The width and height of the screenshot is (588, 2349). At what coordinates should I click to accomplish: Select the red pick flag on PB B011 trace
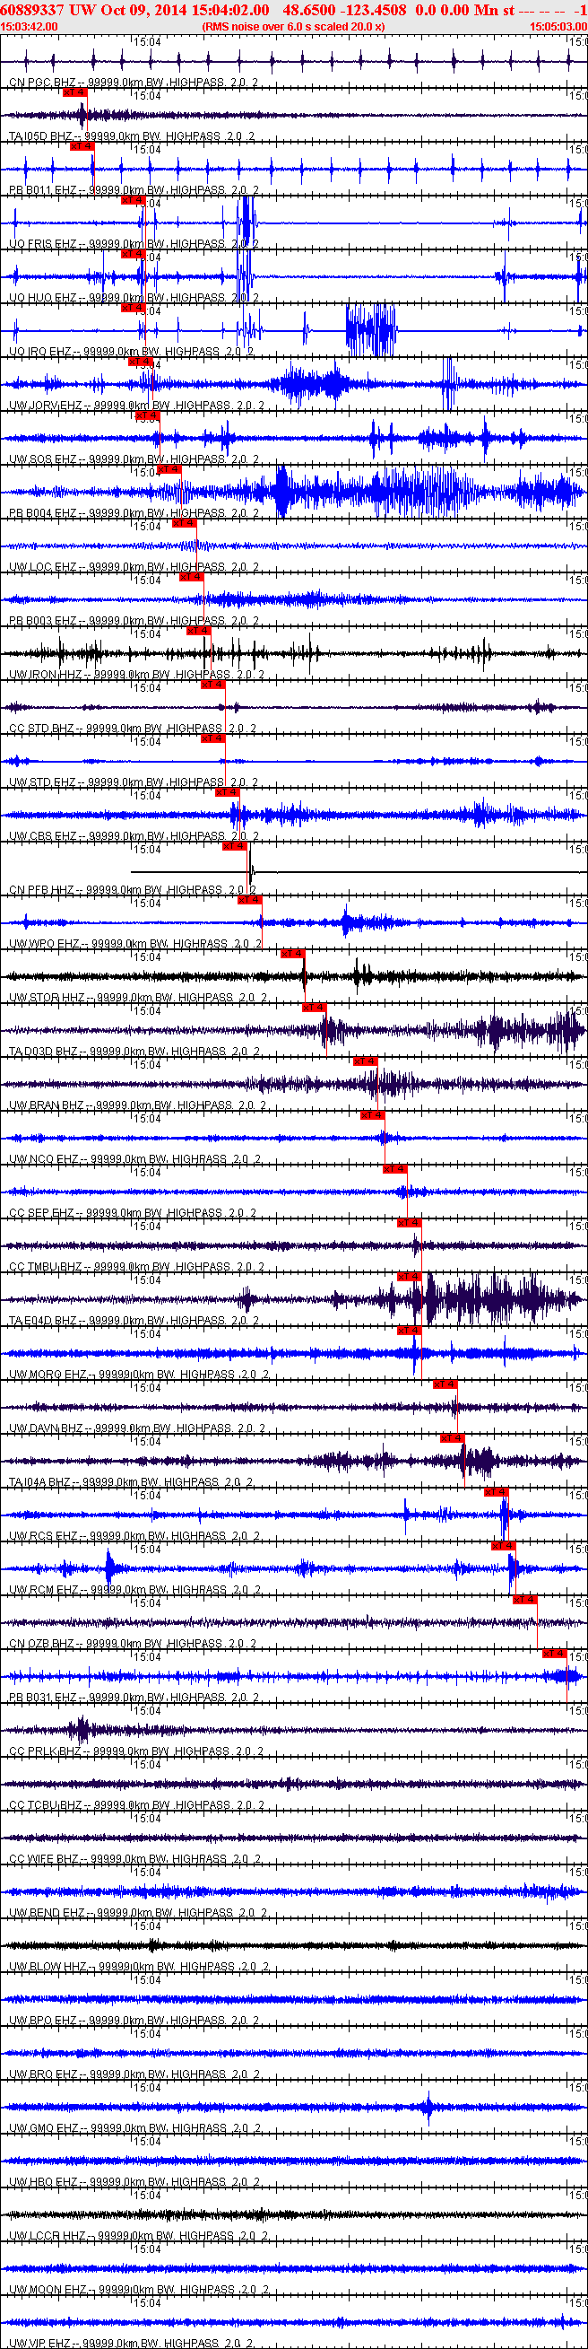coord(82,146)
